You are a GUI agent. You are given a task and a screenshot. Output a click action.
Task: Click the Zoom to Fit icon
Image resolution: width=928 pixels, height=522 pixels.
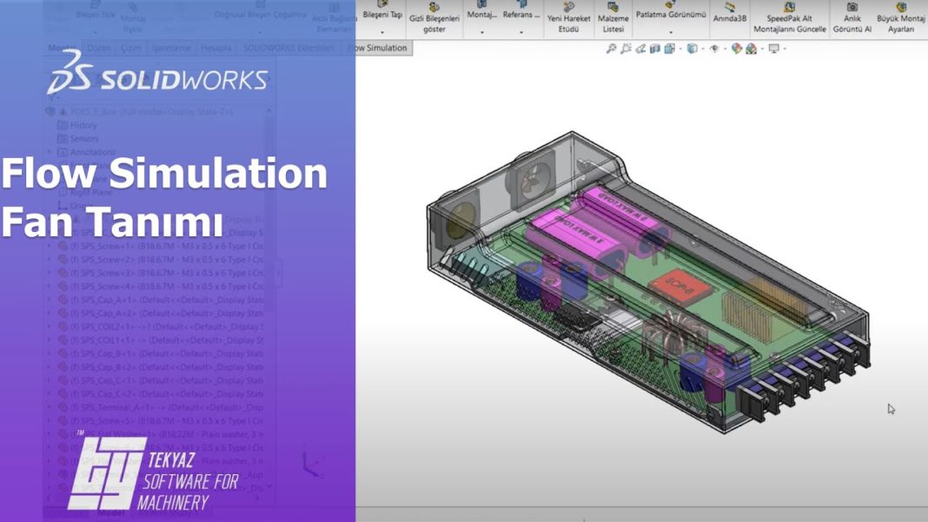pyautogui.click(x=612, y=49)
